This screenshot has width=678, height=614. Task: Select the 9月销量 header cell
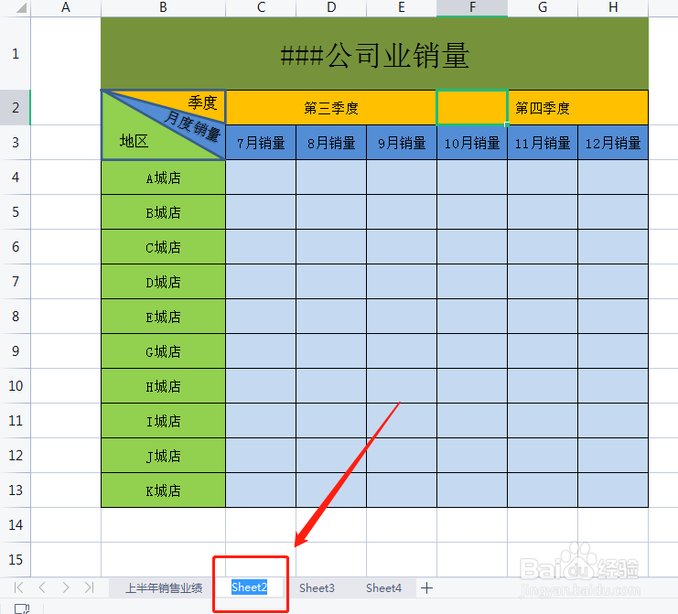click(402, 143)
